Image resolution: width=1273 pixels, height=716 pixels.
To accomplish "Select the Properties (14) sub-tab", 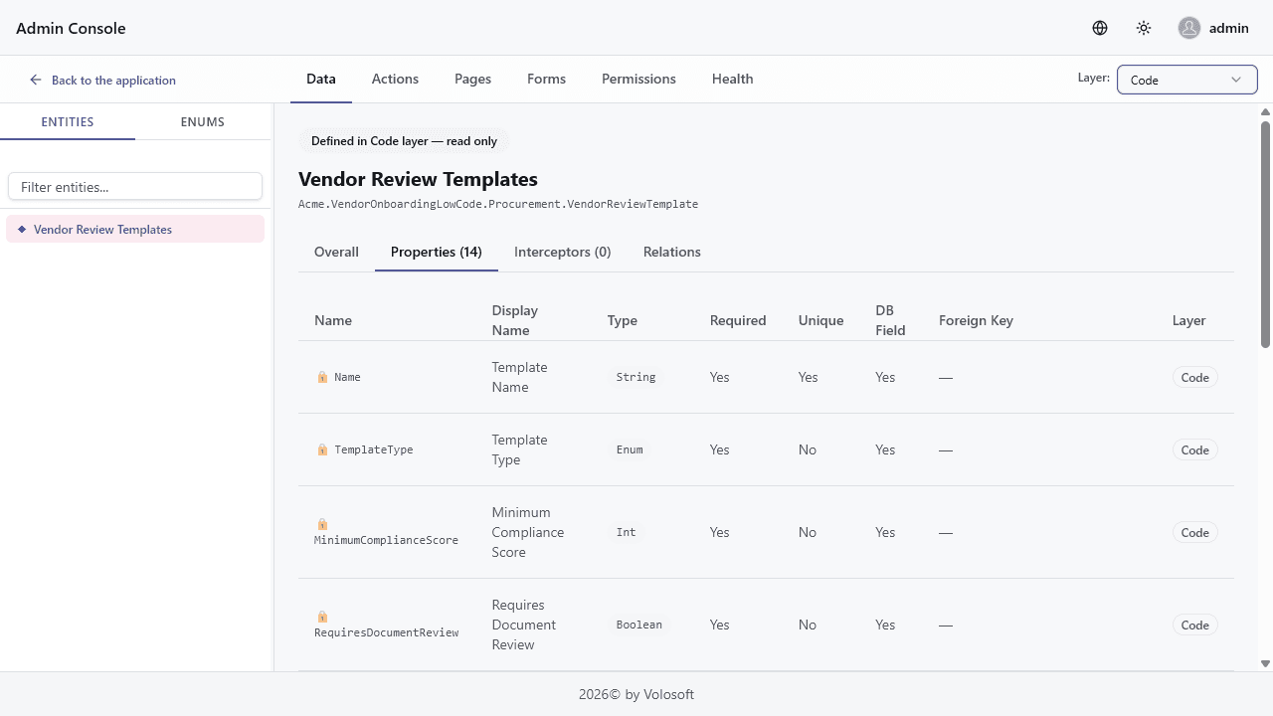I will (437, 252).
